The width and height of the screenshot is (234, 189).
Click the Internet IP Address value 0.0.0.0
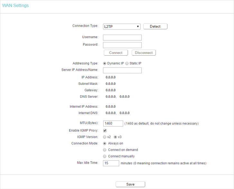(111, 107)
